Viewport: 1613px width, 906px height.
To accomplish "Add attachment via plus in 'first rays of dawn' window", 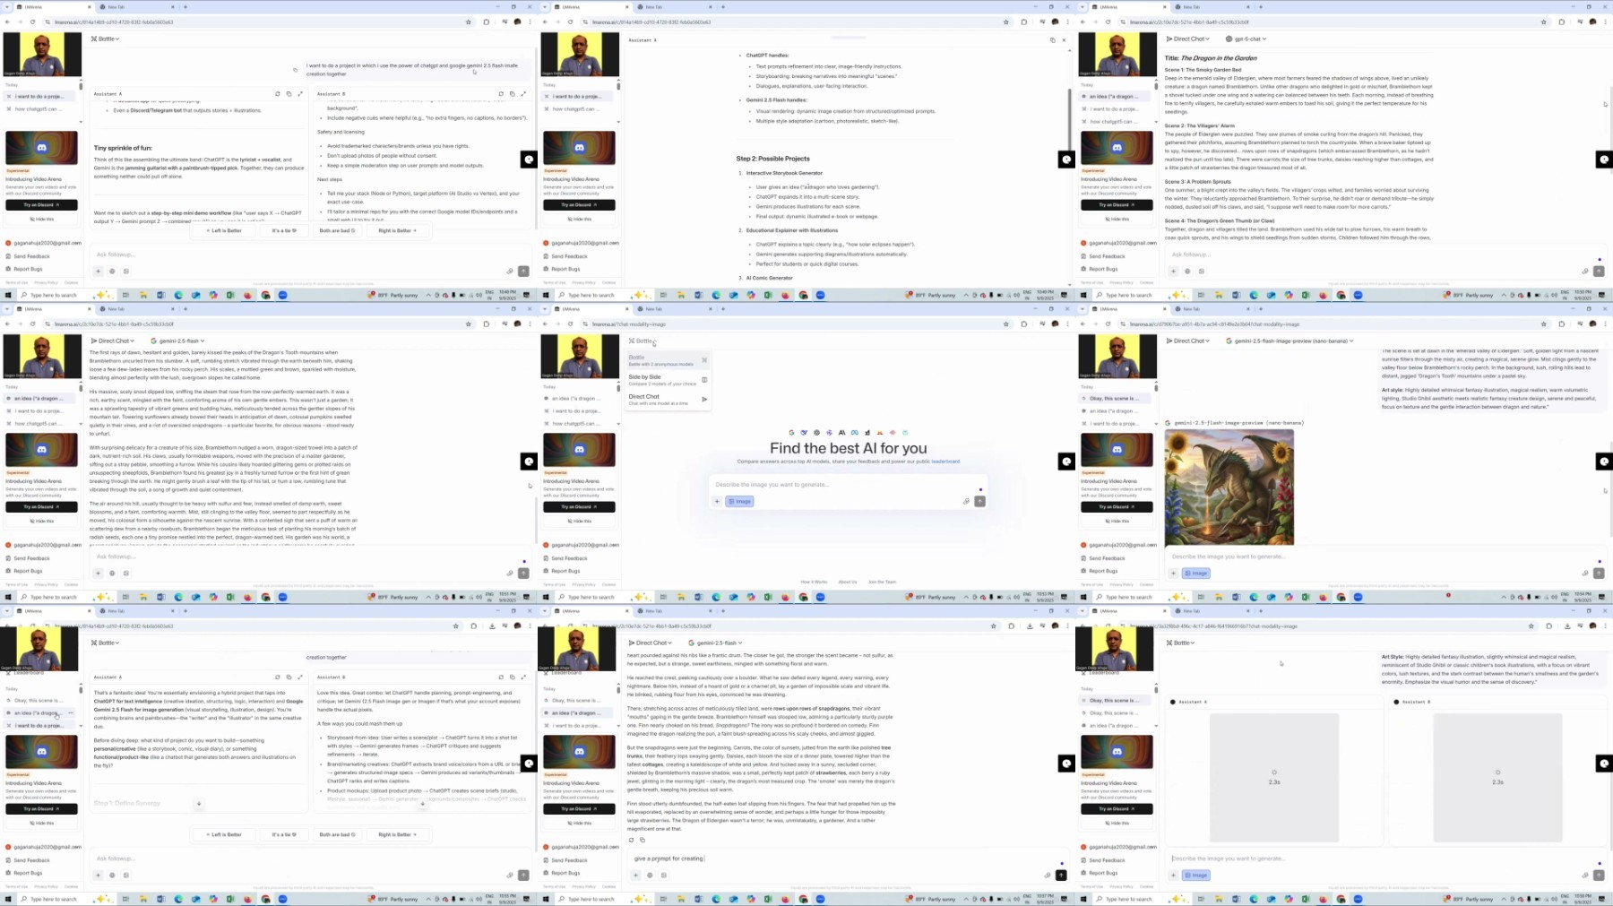I will coord(99,573).
